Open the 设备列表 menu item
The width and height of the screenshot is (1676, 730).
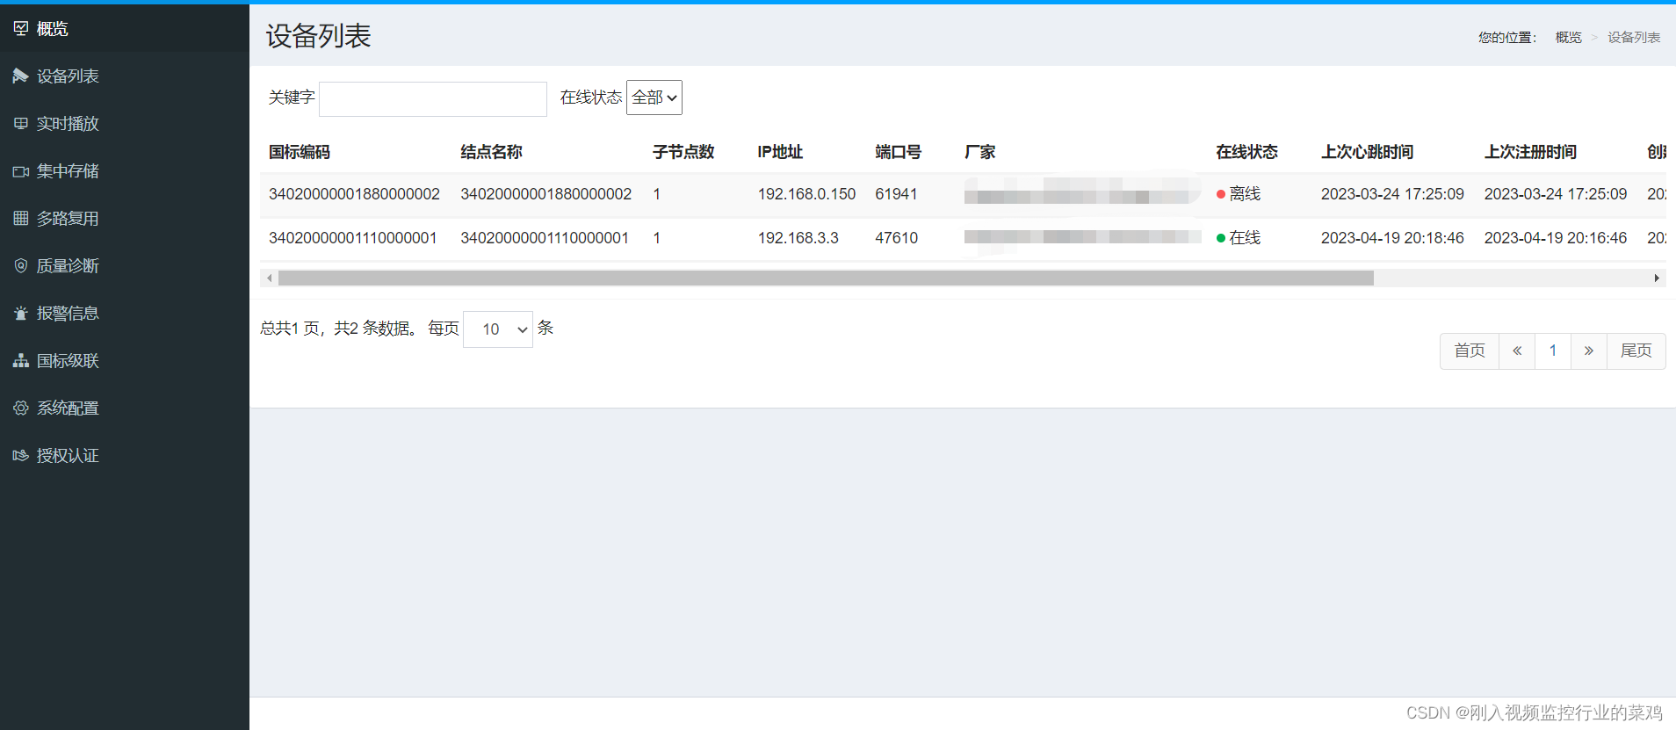click(125, 76)
